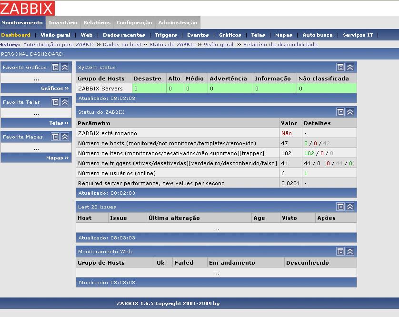
Task: Follow history link Dados do host
Action: [x=122, y=45]
